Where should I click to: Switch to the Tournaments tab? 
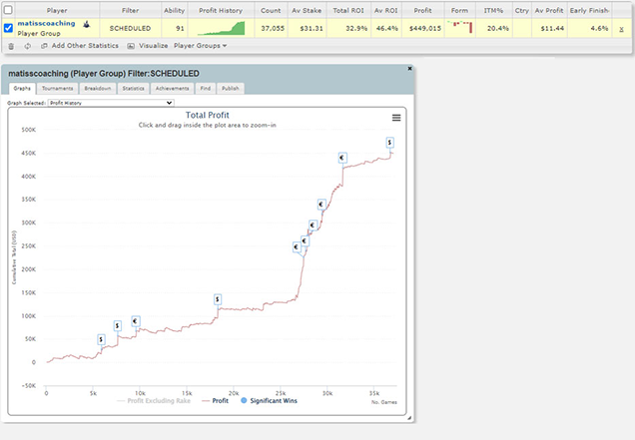coord(58,88)
